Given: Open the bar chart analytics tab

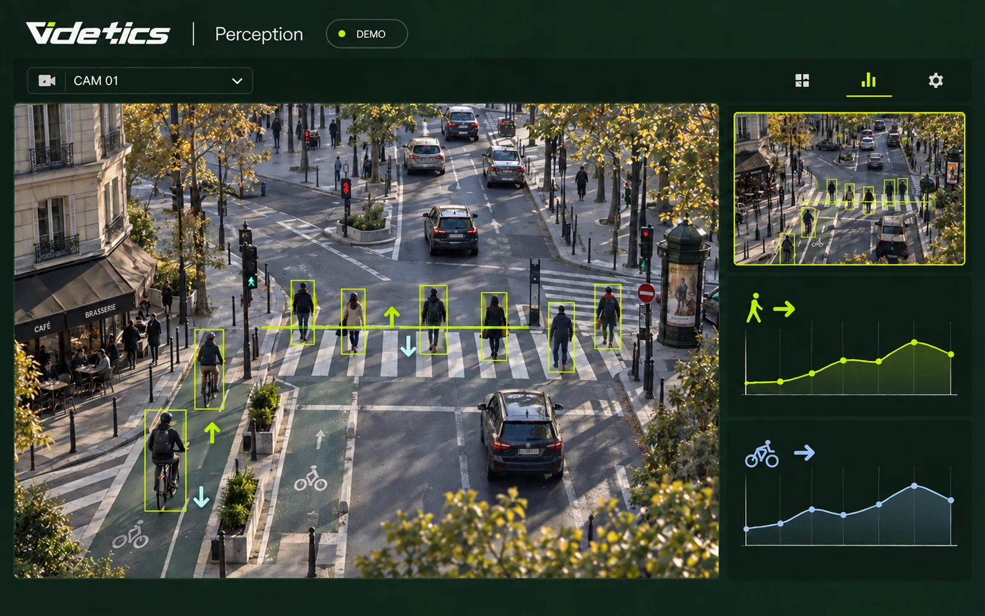Looking at the screenshot, I should pos(868,80).
